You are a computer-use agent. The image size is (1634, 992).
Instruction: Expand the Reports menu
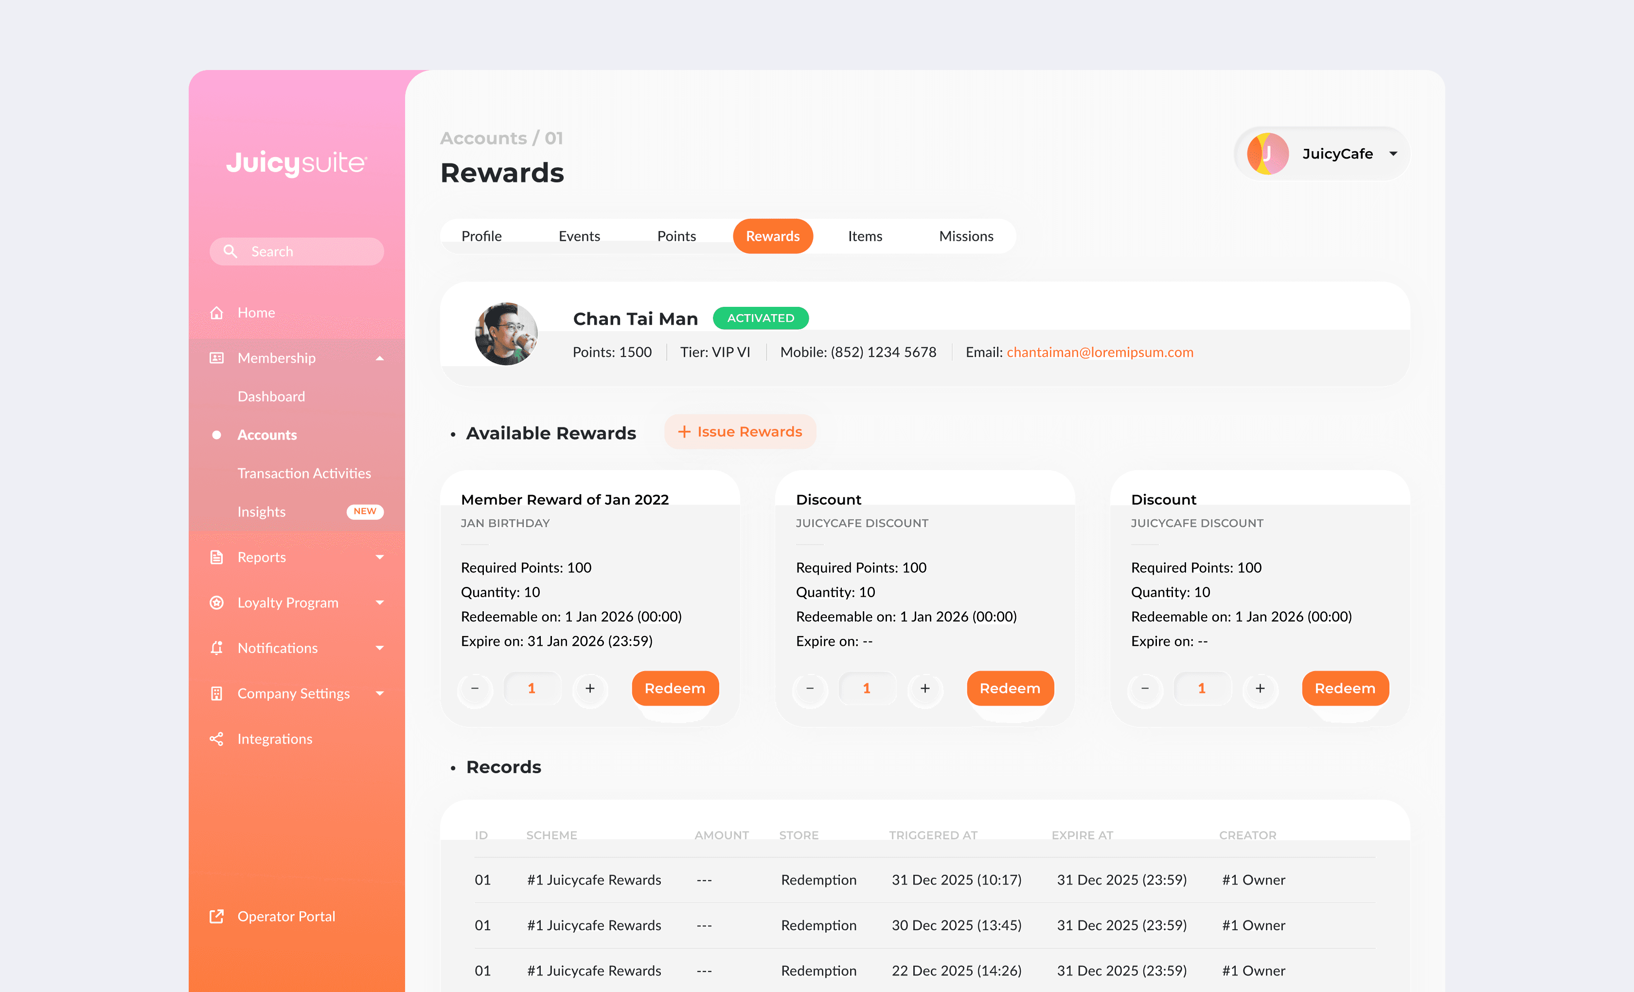380,557
